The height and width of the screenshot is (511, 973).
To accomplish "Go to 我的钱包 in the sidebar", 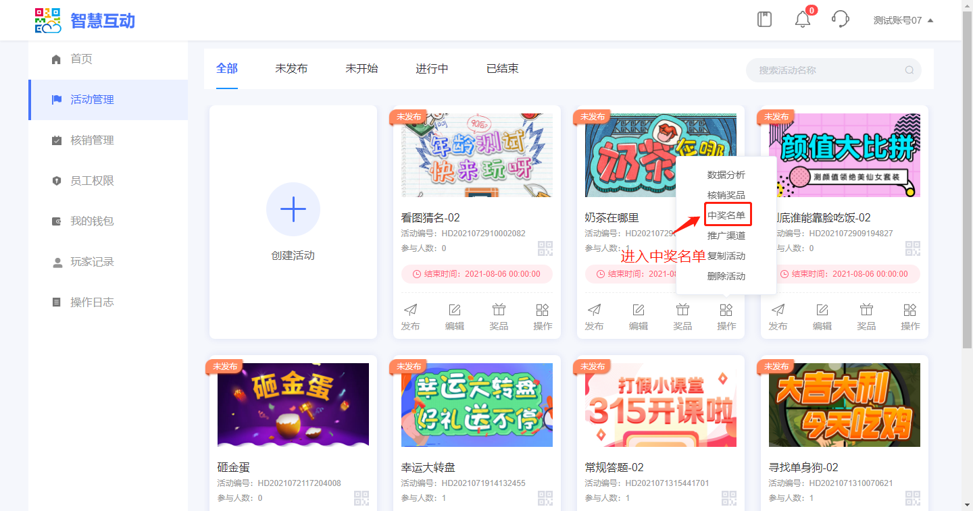I will pos(92,221).
